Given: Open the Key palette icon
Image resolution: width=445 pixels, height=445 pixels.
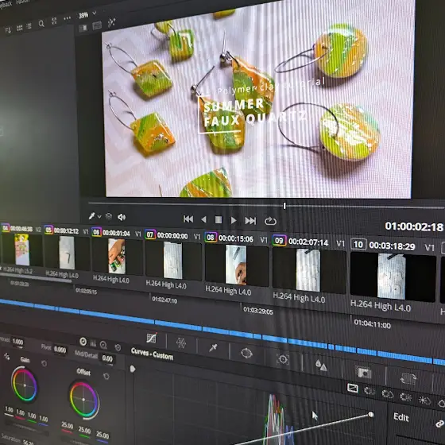Looking at the screenshot, I should pos(364,373).
